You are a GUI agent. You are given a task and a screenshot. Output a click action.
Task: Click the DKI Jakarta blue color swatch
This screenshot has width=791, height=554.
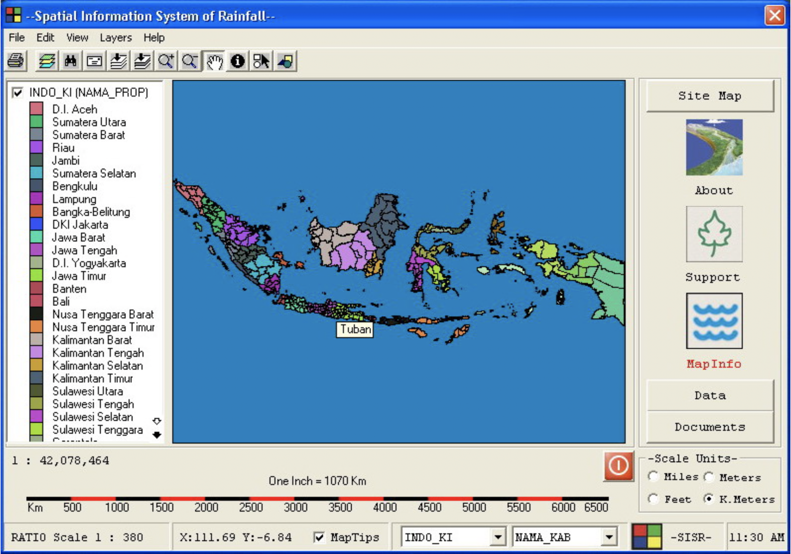coord(36,224)
